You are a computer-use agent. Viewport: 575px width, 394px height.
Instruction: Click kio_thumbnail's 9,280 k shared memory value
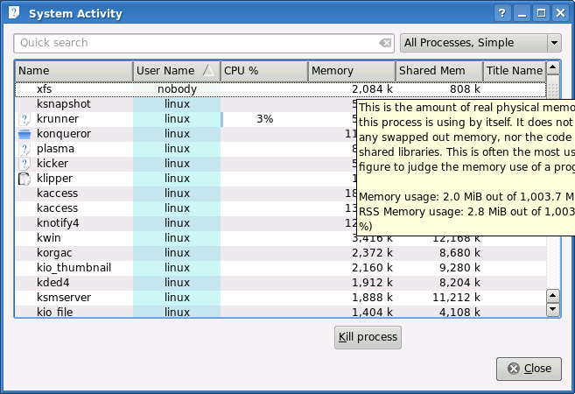(459, 268)
